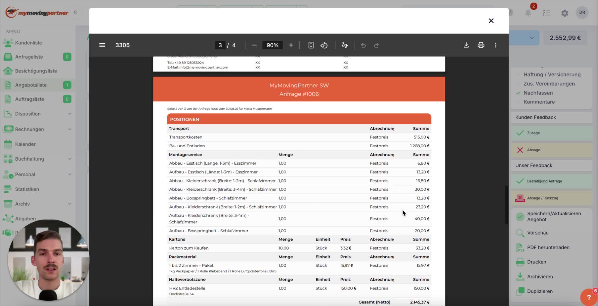Click the Drucken printer icon

click(520, 262)
